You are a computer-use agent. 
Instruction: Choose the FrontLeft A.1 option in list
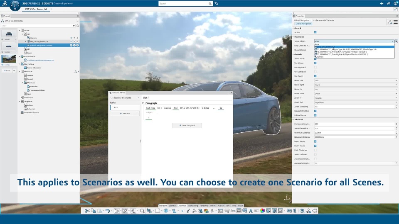coord(354,52)
